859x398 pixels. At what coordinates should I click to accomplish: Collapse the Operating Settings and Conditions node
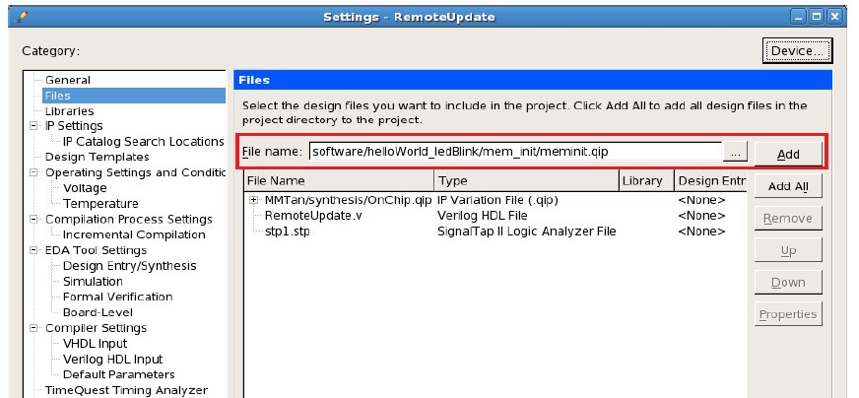tap(34, 173)
